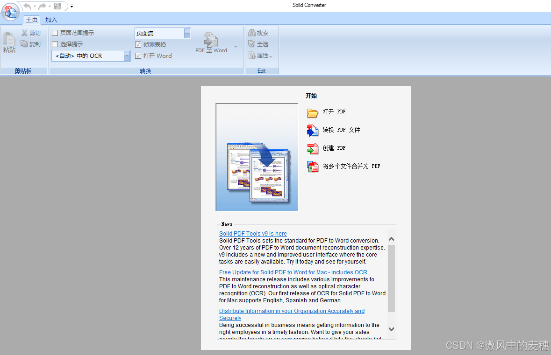
Task: Click the News panel scrollbar thumb
Action: pos(392,278)
